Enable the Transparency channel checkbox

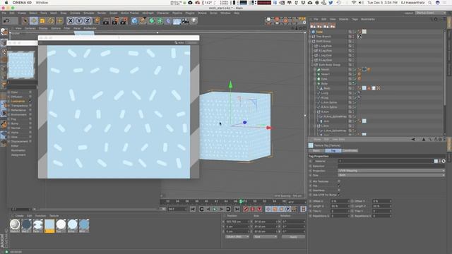pyautogui.click(x=30, y=106)
